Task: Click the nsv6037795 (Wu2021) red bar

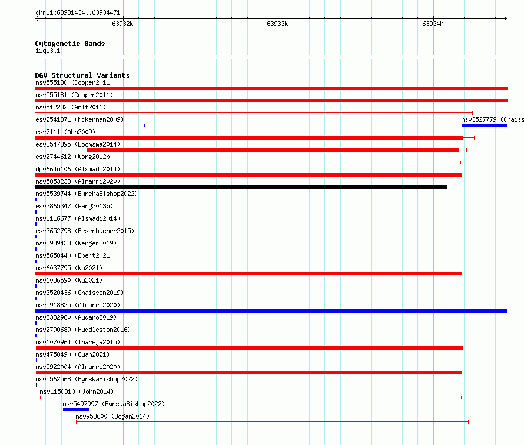Action: click(248, 274)
